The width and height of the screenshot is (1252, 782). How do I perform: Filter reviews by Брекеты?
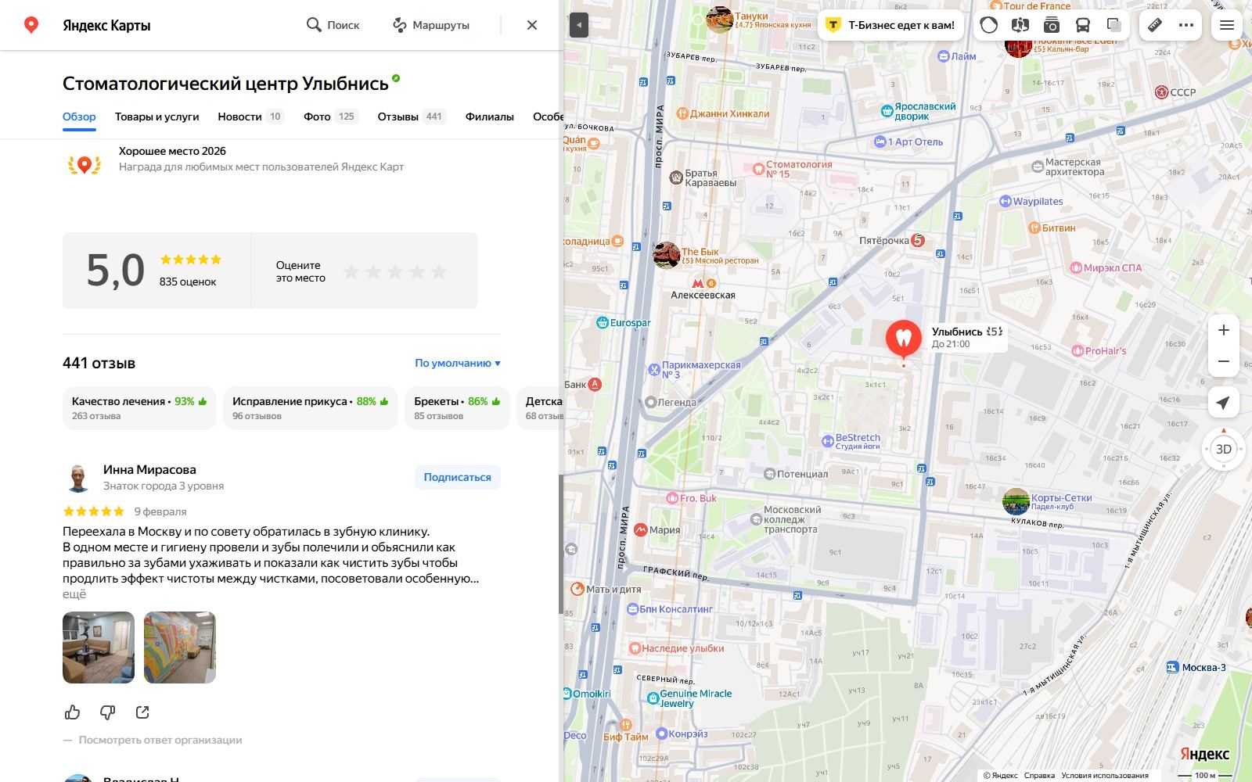457,408
